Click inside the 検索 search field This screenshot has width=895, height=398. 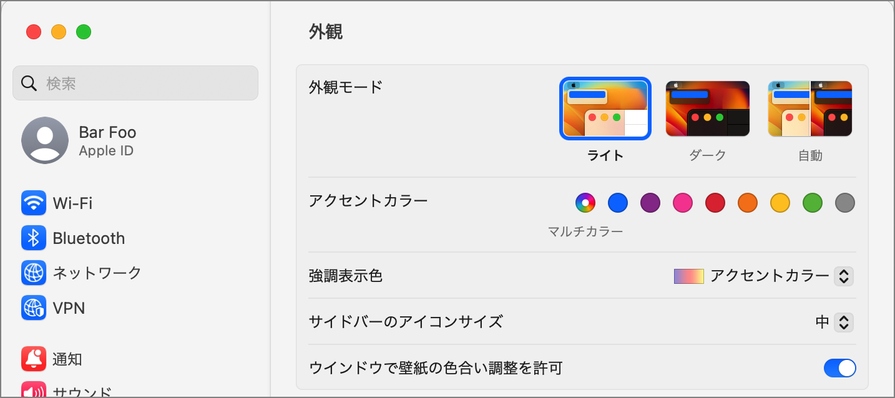point(135,82)
